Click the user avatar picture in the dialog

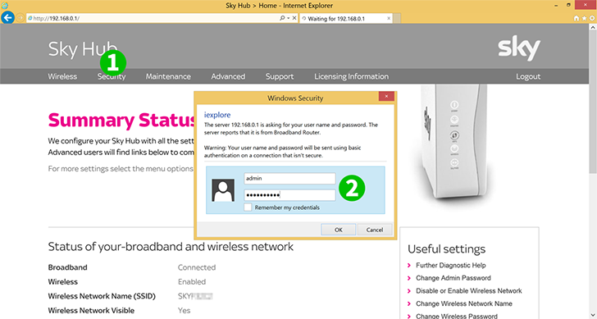point(223,190)
